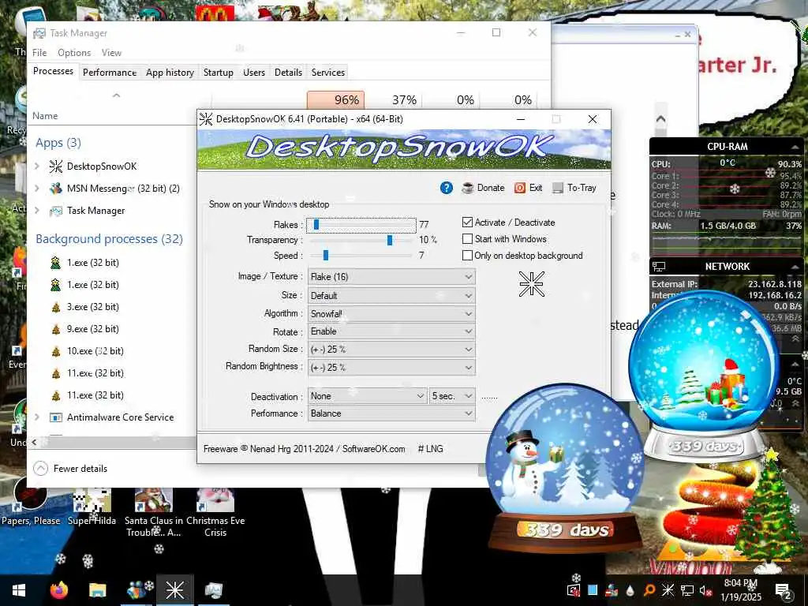The width and height of the screenshot is (808, 606).
Task: Open the Windows Start menu
Action: pos(19,590)
